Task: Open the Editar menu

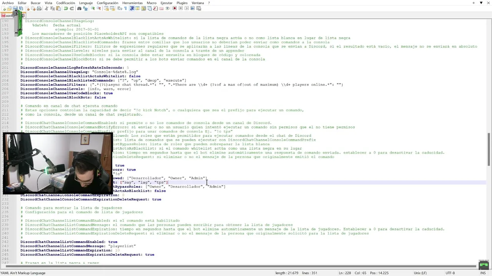Action: 22,3
